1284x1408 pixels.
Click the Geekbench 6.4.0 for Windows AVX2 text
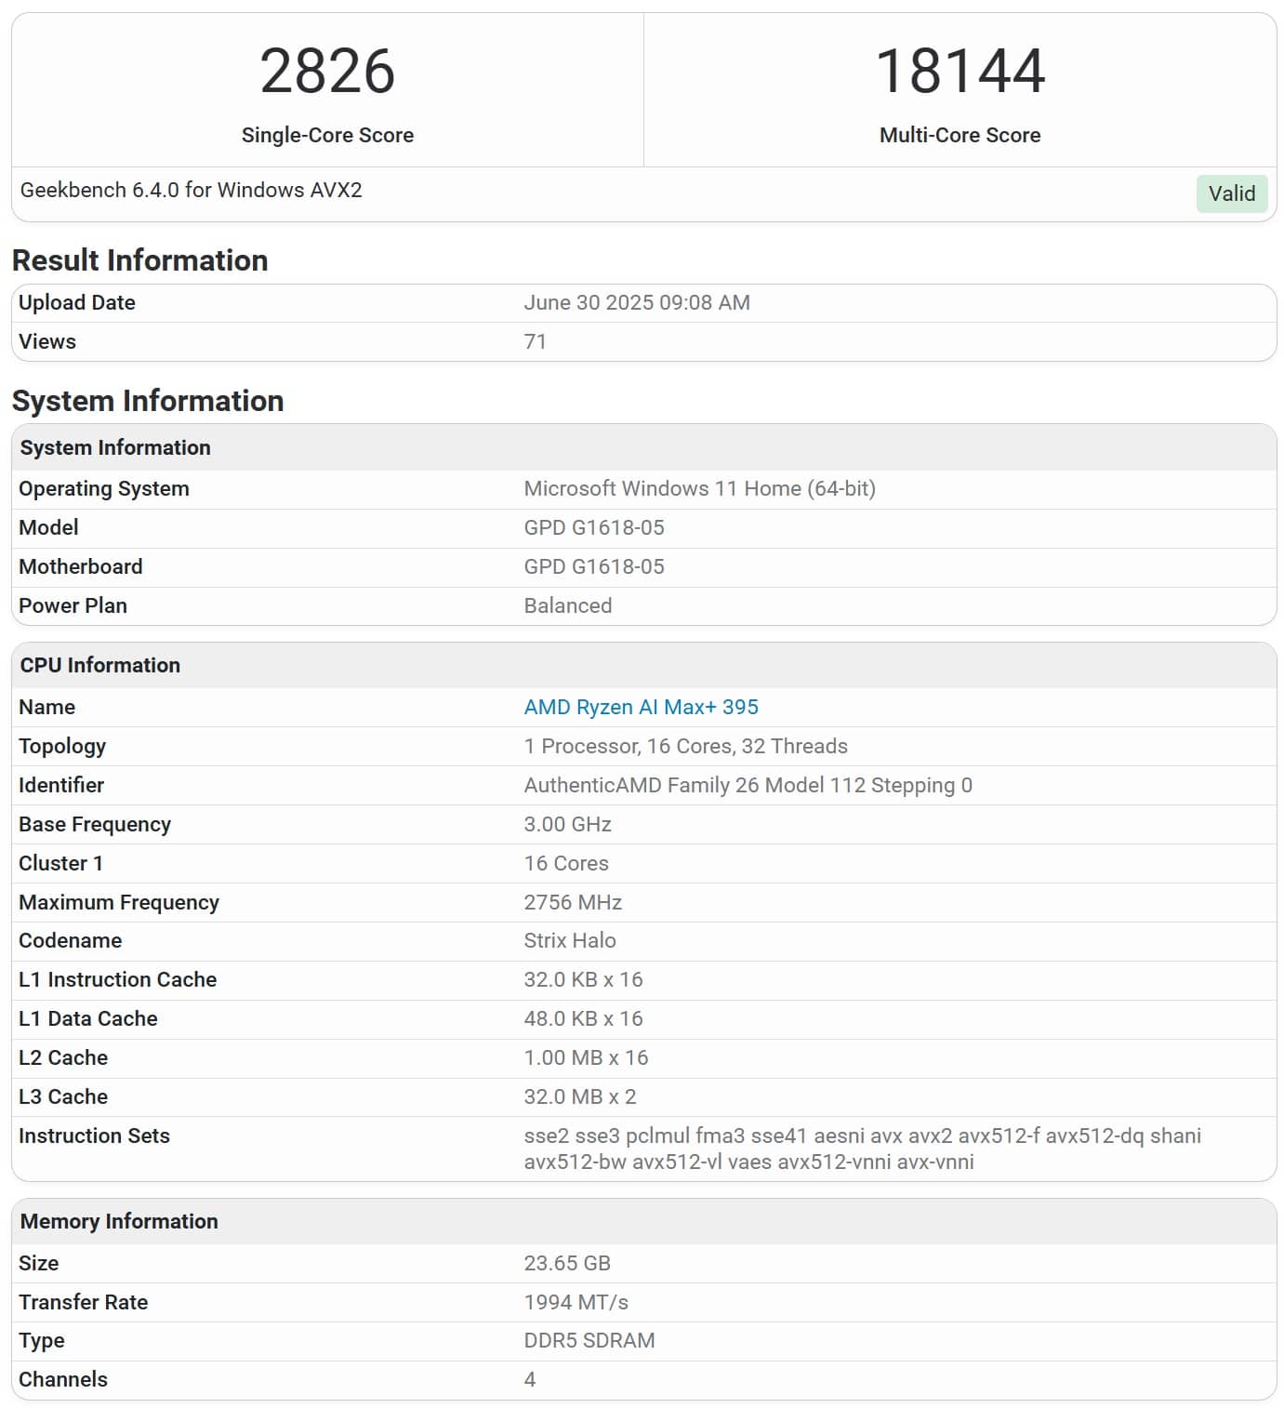tap(191, 190)
